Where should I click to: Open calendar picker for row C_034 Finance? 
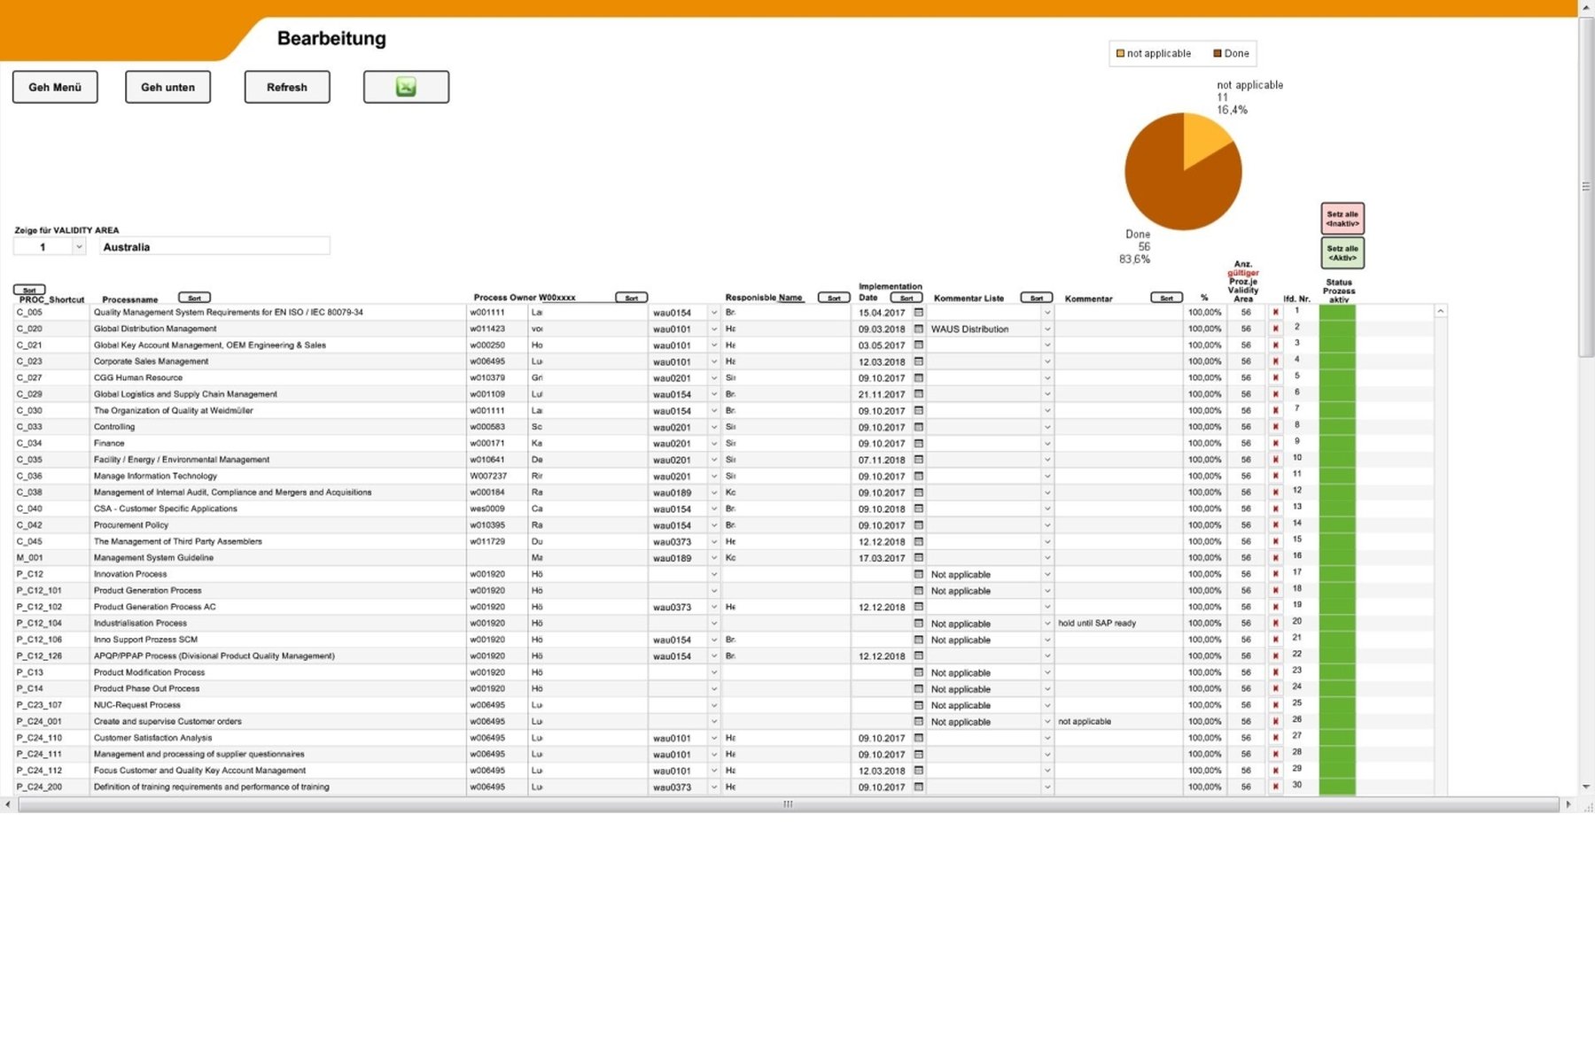click(x=918, y=443)
